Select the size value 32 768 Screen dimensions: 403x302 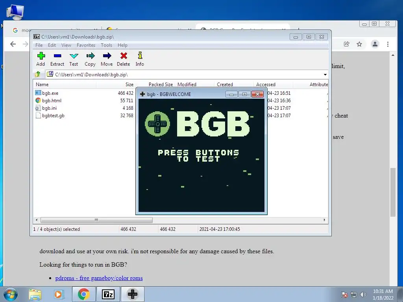pyautogui.click(x=126, y=115)
